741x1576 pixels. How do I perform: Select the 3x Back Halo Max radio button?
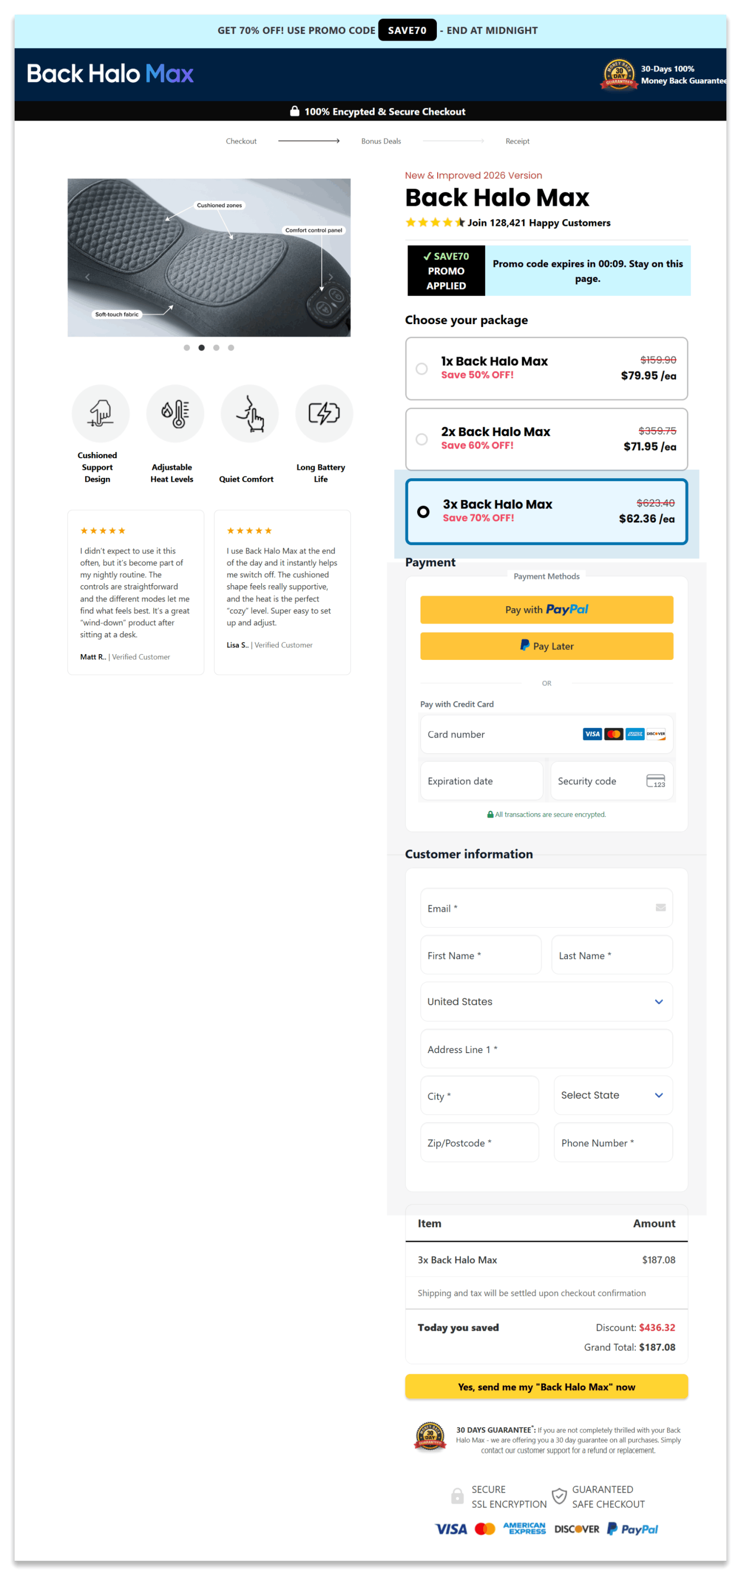pos(423,512)
